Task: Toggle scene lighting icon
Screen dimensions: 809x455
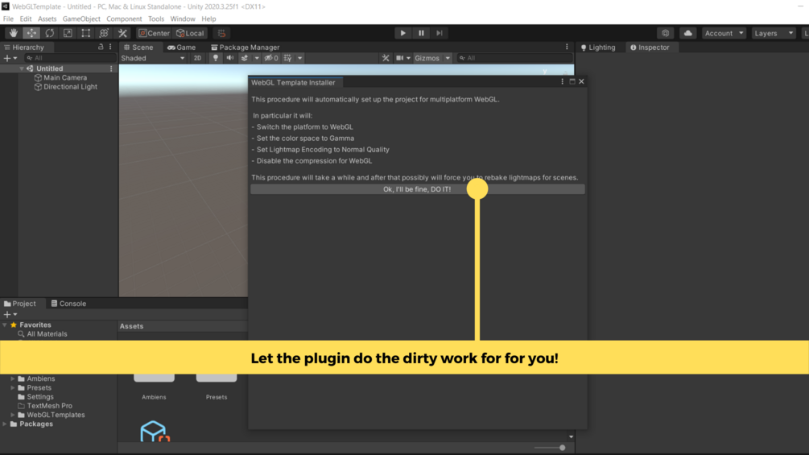Action: (x=216, y=58)
